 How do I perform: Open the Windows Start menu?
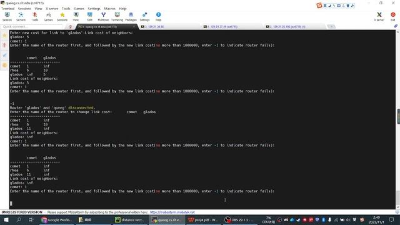click(6, 219)
